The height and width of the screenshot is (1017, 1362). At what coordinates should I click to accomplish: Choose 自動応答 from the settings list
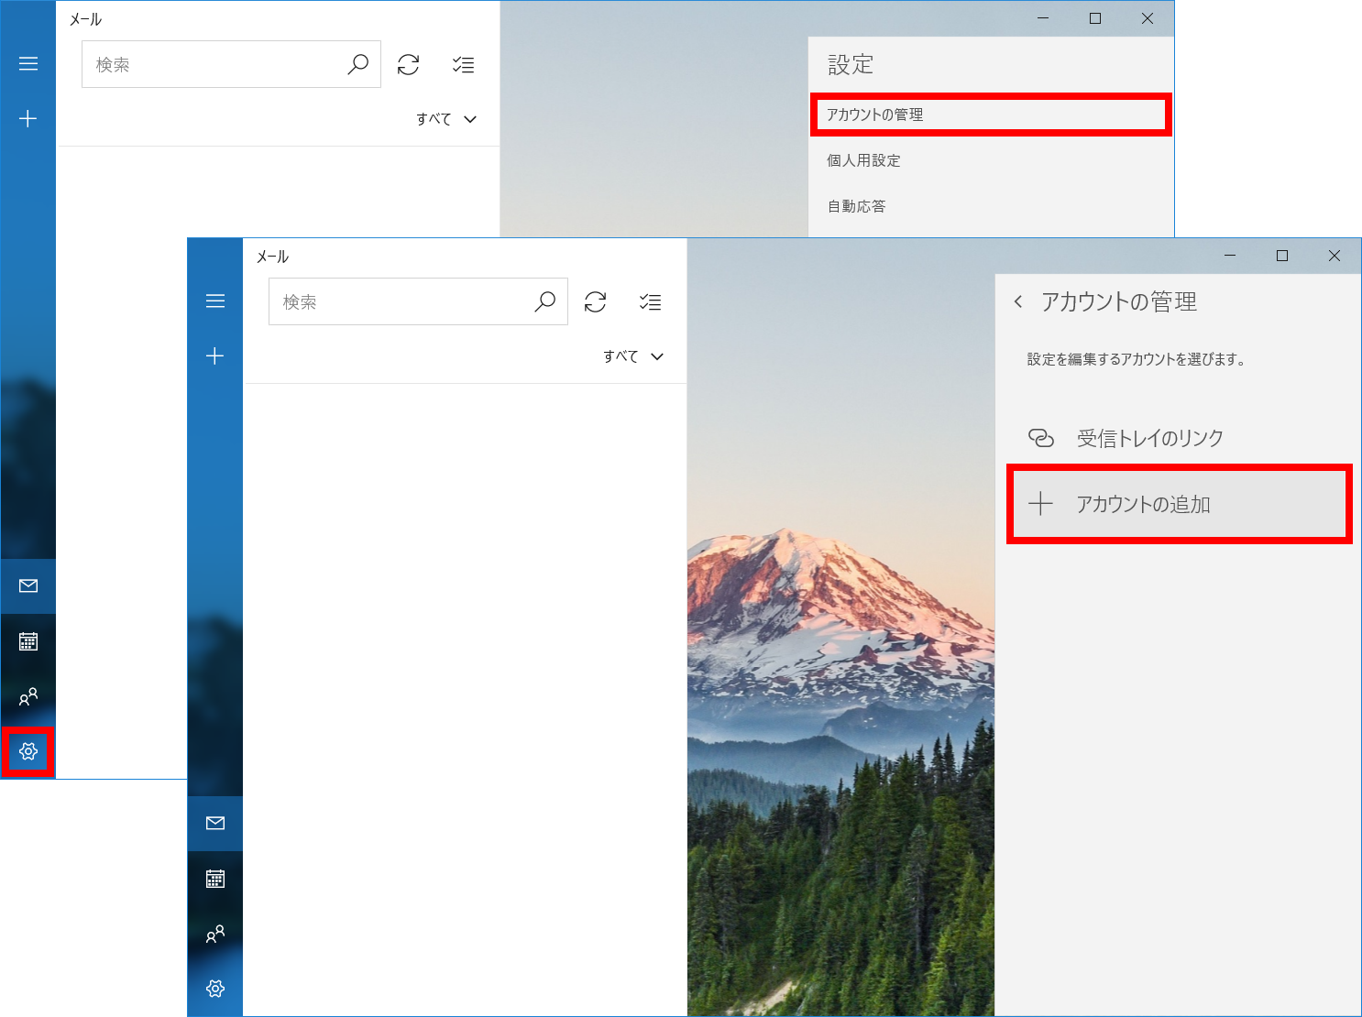857,206
